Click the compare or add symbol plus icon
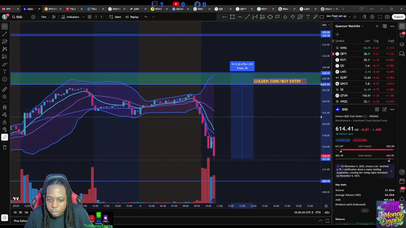 click(x=33, y=17)
